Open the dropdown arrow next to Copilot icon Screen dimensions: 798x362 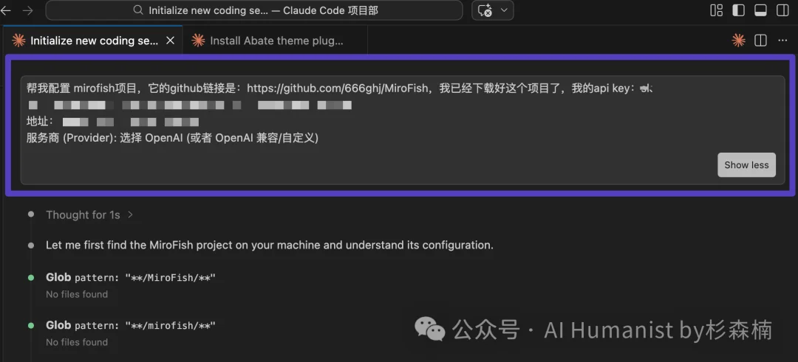click(505, 10)
